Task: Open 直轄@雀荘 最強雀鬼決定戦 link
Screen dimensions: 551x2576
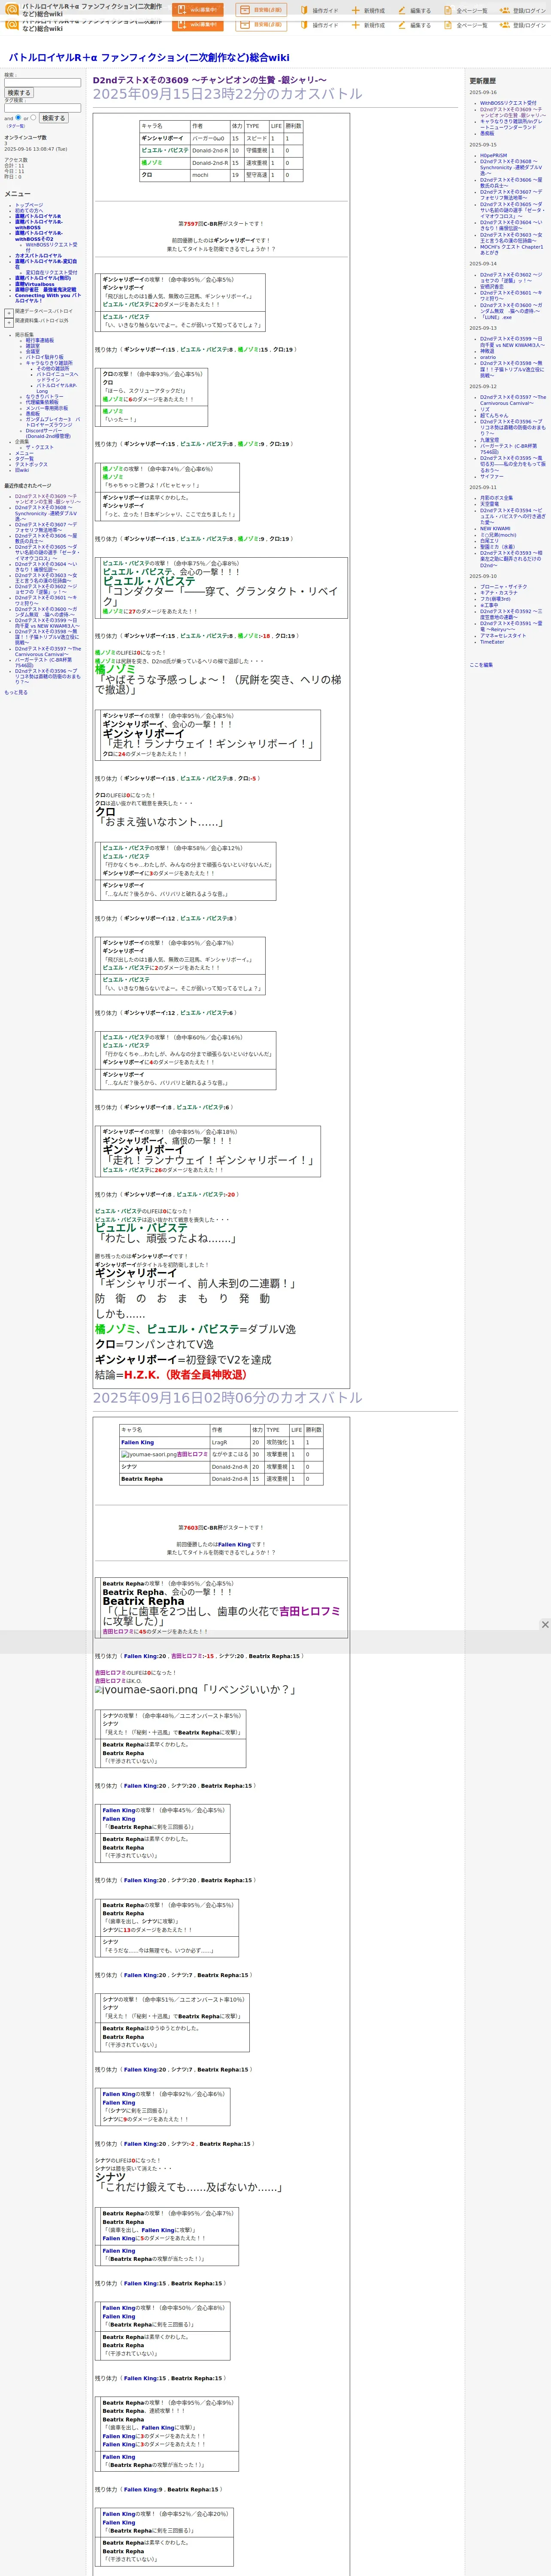Action: 45,290
